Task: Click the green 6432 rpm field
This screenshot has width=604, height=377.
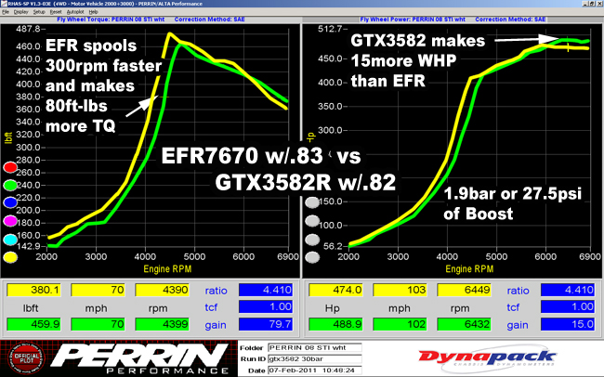Action: pos(465,324)
